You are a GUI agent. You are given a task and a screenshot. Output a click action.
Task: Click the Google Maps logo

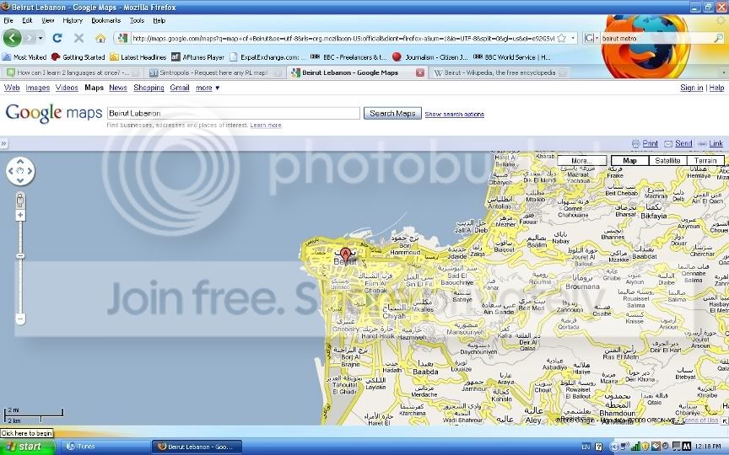tap(53, 113)
